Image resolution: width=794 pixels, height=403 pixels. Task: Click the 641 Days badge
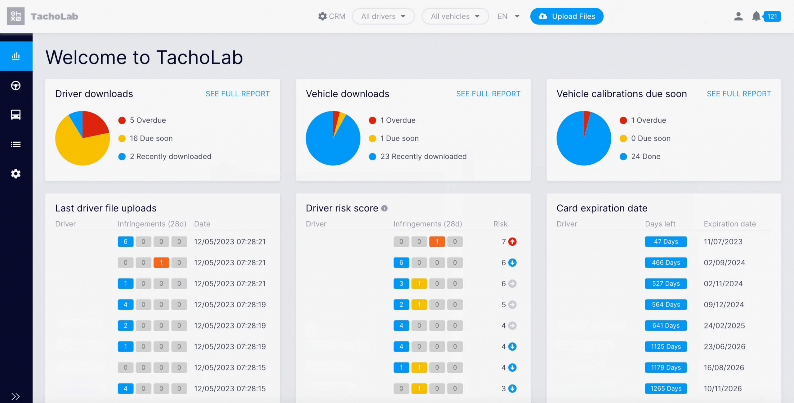(666, 326)
